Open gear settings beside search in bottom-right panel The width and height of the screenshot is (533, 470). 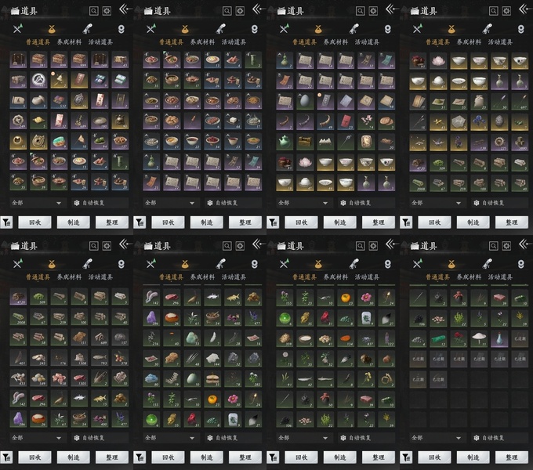point(506,246)
